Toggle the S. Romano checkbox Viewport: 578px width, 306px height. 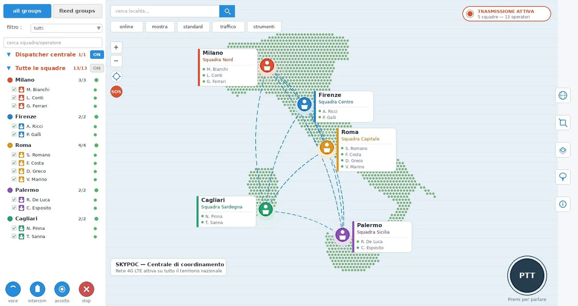[14, 155]
